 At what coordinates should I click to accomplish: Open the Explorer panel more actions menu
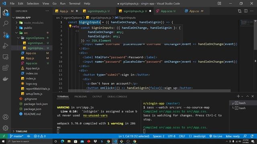click(x=47, y=11)
